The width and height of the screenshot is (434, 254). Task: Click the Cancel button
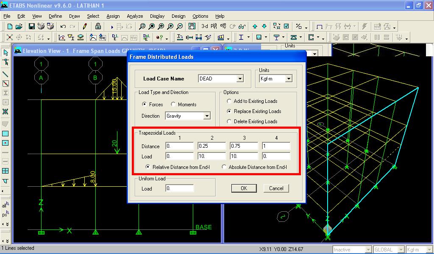pos(276,188)
